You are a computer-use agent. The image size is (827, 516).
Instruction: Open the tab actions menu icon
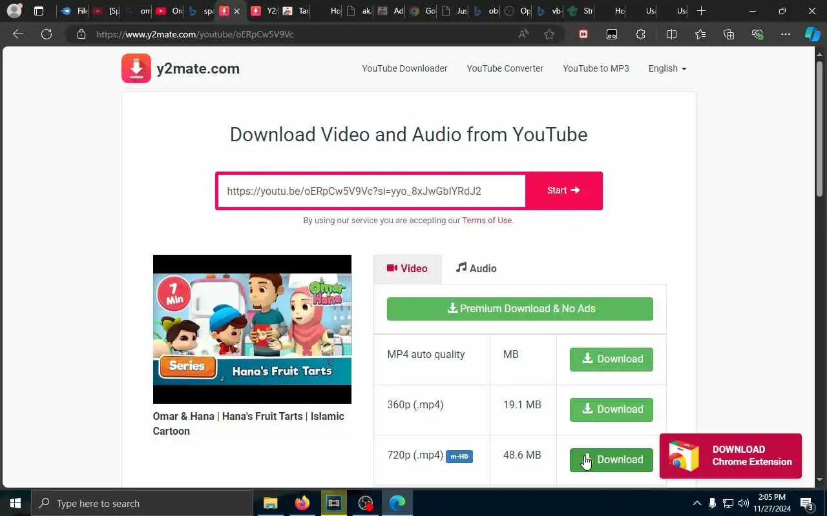[39, 11]
